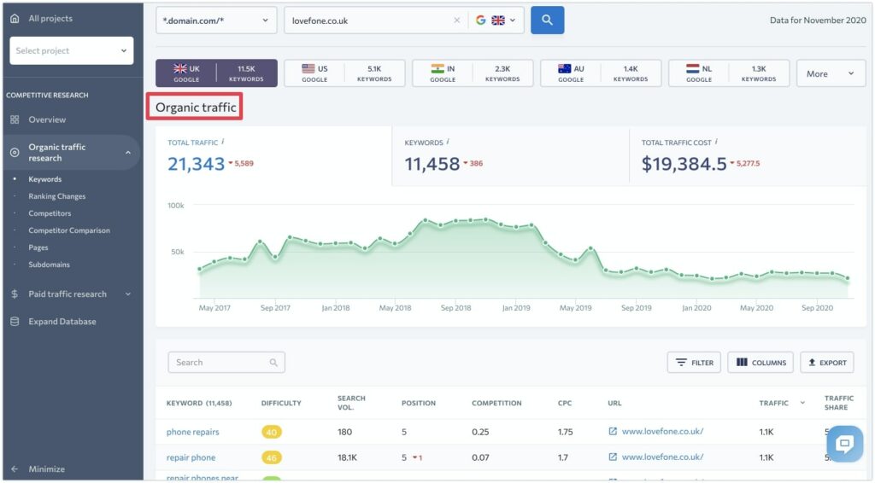Image resolution: width=875 pixels, height=483 pixels.
Task: Select the NL Google 1.3K keywords tab
Action: [x=729, y=73]
